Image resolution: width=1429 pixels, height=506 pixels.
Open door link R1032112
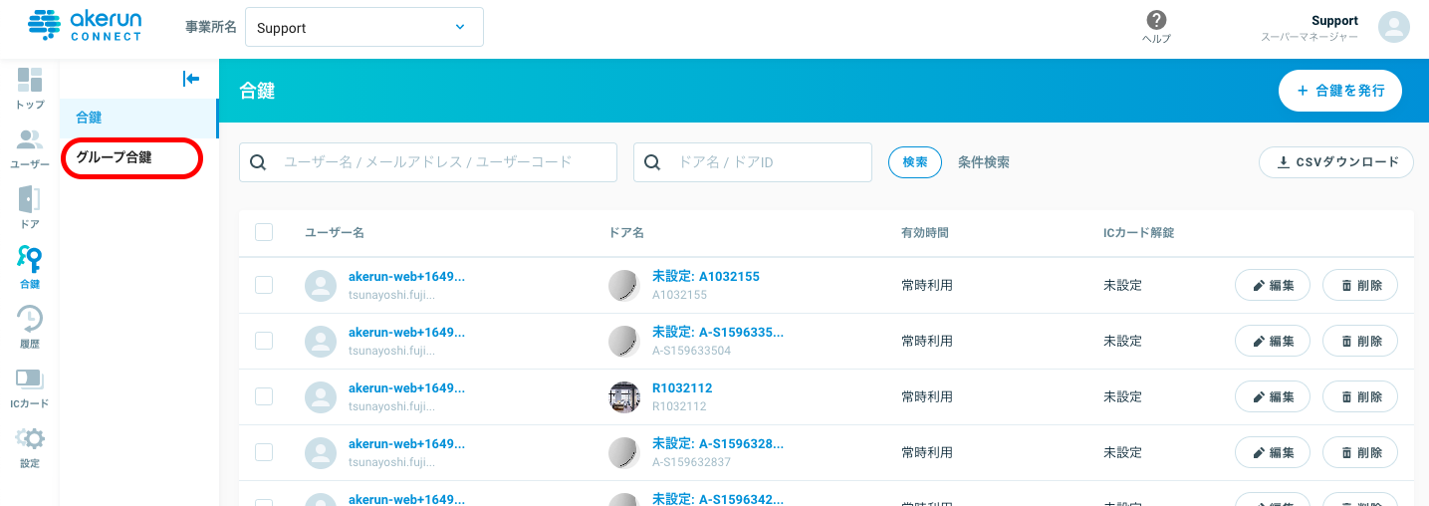(682, 388)
